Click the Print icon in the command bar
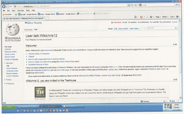184x114 pixels. pos(151,17)
